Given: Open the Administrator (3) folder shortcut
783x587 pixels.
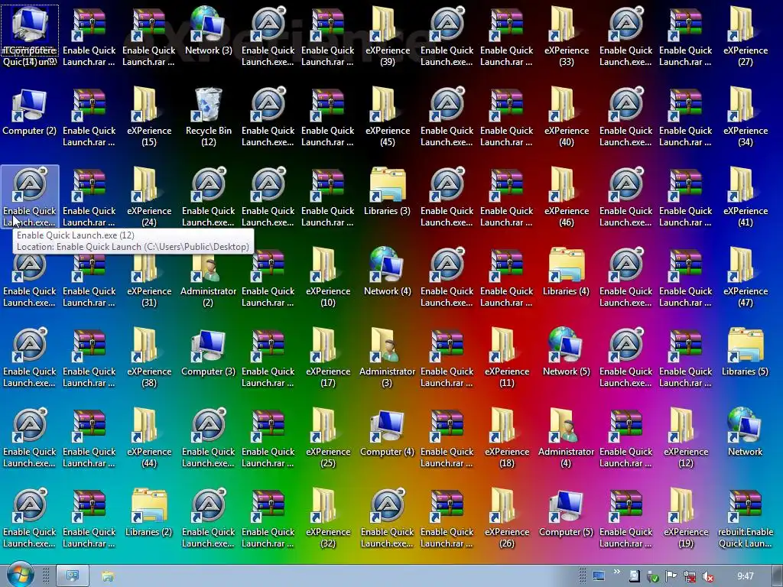Looking at the screenshot, I should 388,358.
